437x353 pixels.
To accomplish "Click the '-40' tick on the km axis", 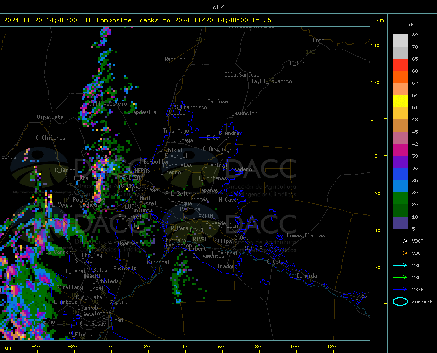I will click(x=35, y=346).
